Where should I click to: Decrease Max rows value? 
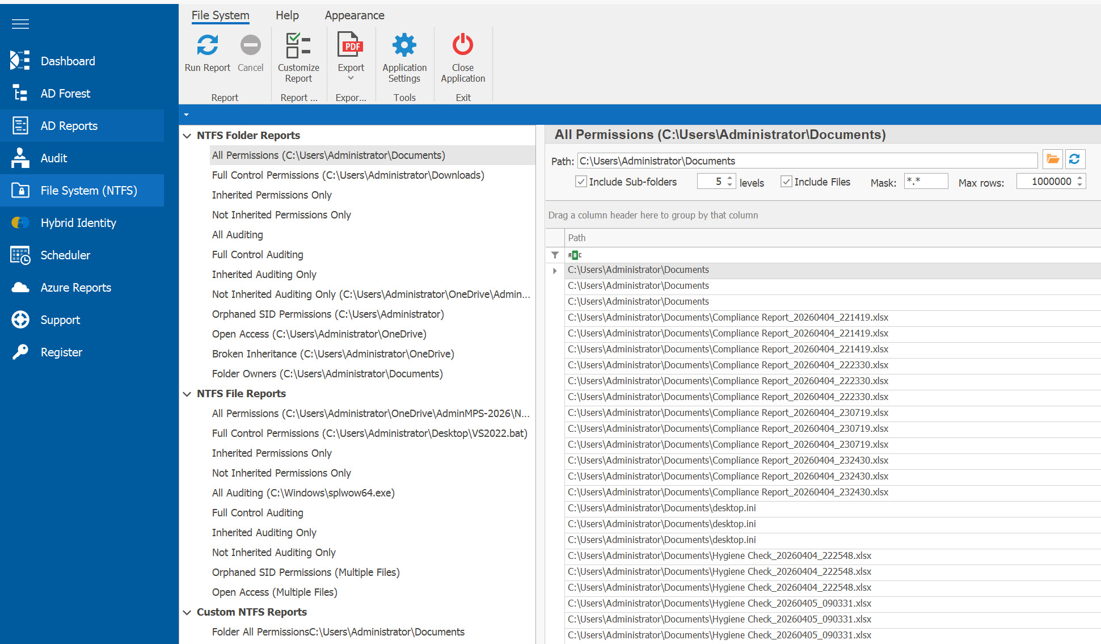coord(1080,185)
